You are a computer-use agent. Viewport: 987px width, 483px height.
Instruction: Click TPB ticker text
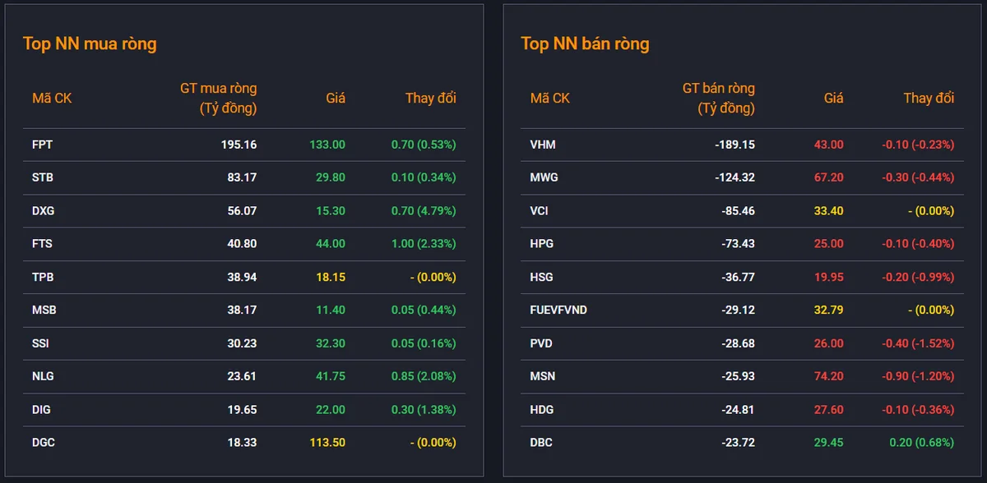(x=43, y=278)
